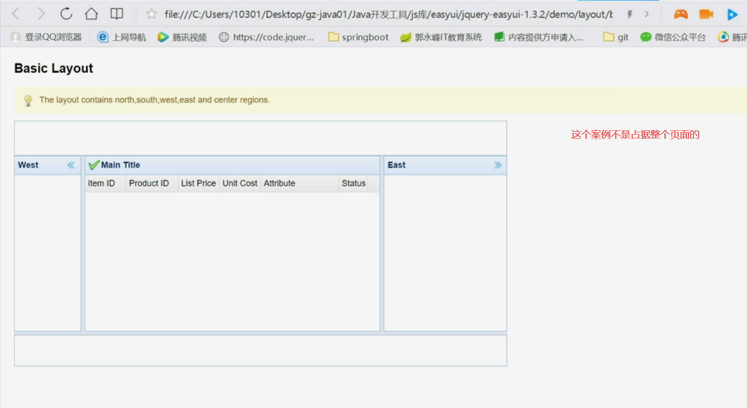Click the Main Title panel header text
Image resolution: width=747 pixels, height=408 pixels.
click(121, 165)
